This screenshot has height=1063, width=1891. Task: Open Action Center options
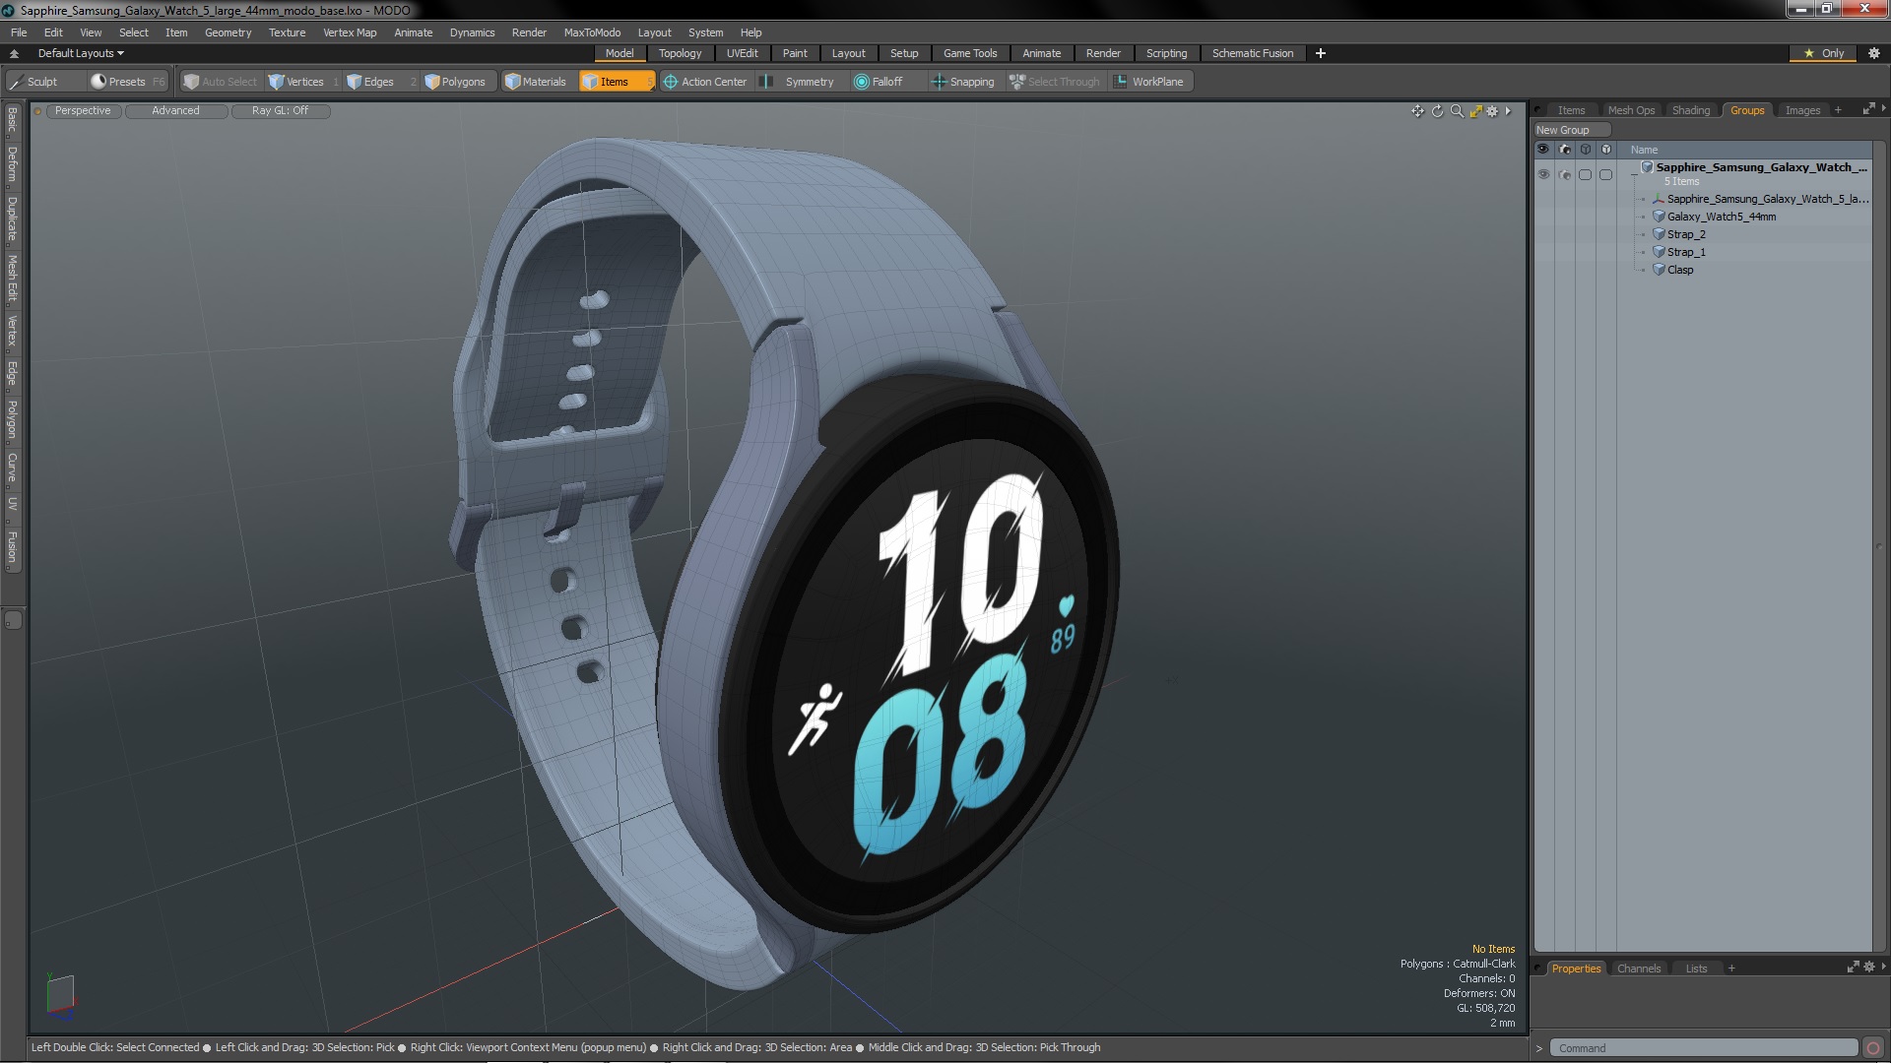point(705,82)
